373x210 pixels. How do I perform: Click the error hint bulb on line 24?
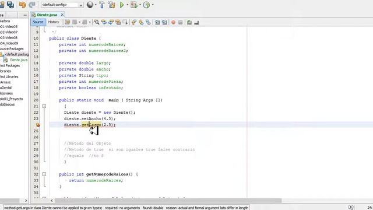(37, 125)
